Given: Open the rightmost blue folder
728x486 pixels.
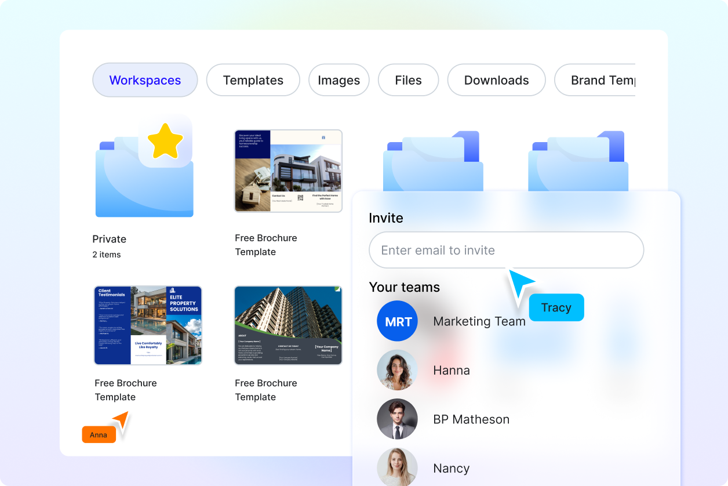Looking at the screenshot, I should tap(578, 161).
